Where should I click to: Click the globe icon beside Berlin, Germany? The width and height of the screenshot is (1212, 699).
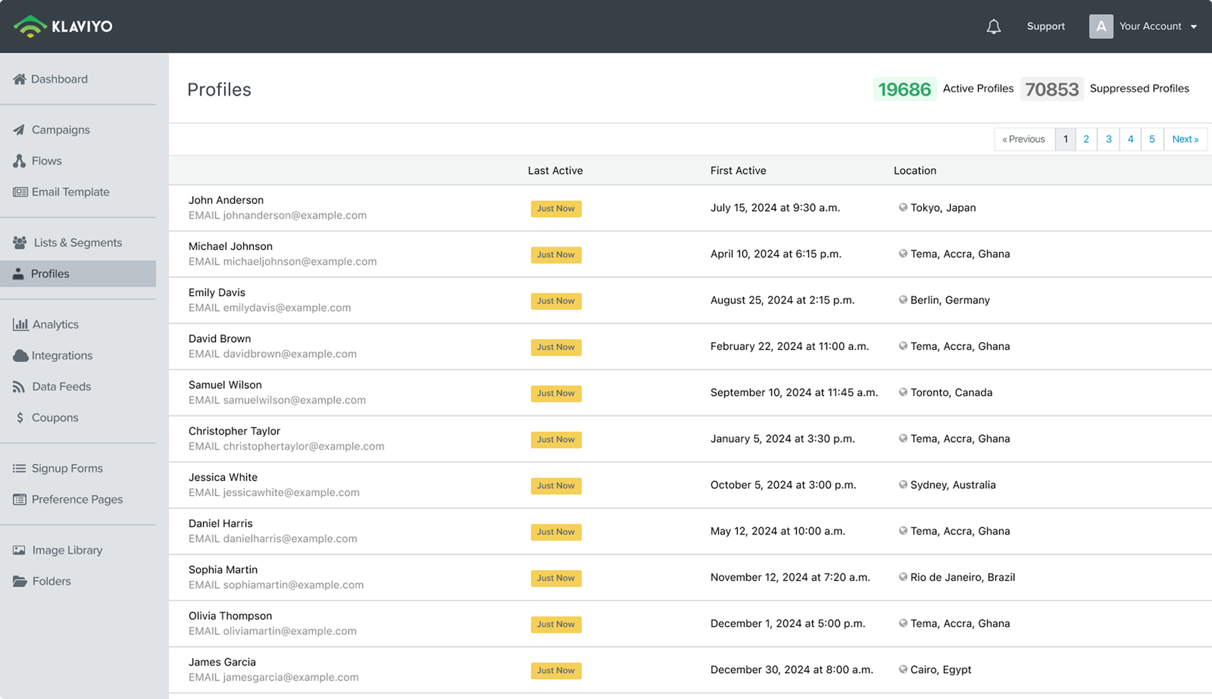tap(903, 300)
